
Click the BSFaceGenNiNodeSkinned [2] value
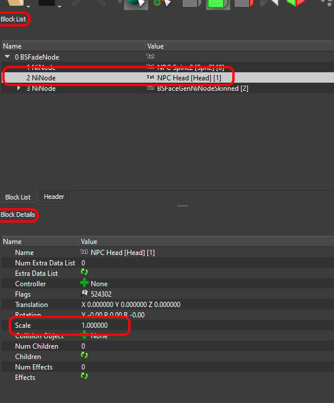tap(203, 88)
